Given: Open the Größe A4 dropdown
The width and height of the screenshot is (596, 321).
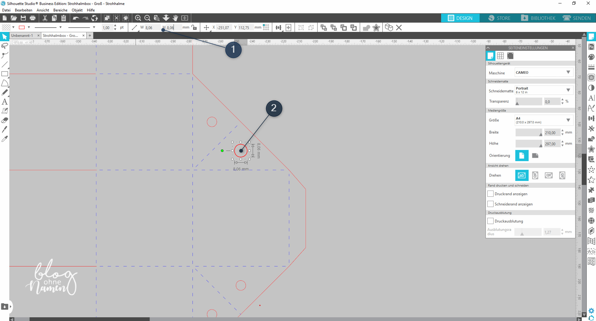Looking at the screenshot, I should point(544,120).
